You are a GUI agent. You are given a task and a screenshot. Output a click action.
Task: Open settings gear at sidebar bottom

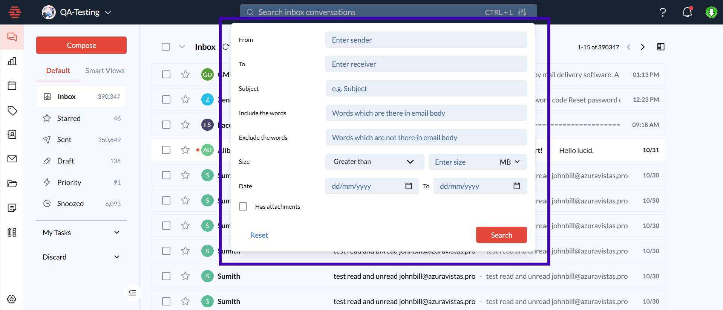click(x=12, y=299)
